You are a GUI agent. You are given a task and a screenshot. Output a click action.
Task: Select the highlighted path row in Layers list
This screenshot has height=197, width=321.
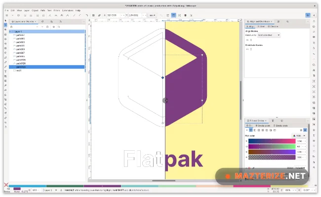click(x=47, y=67)
